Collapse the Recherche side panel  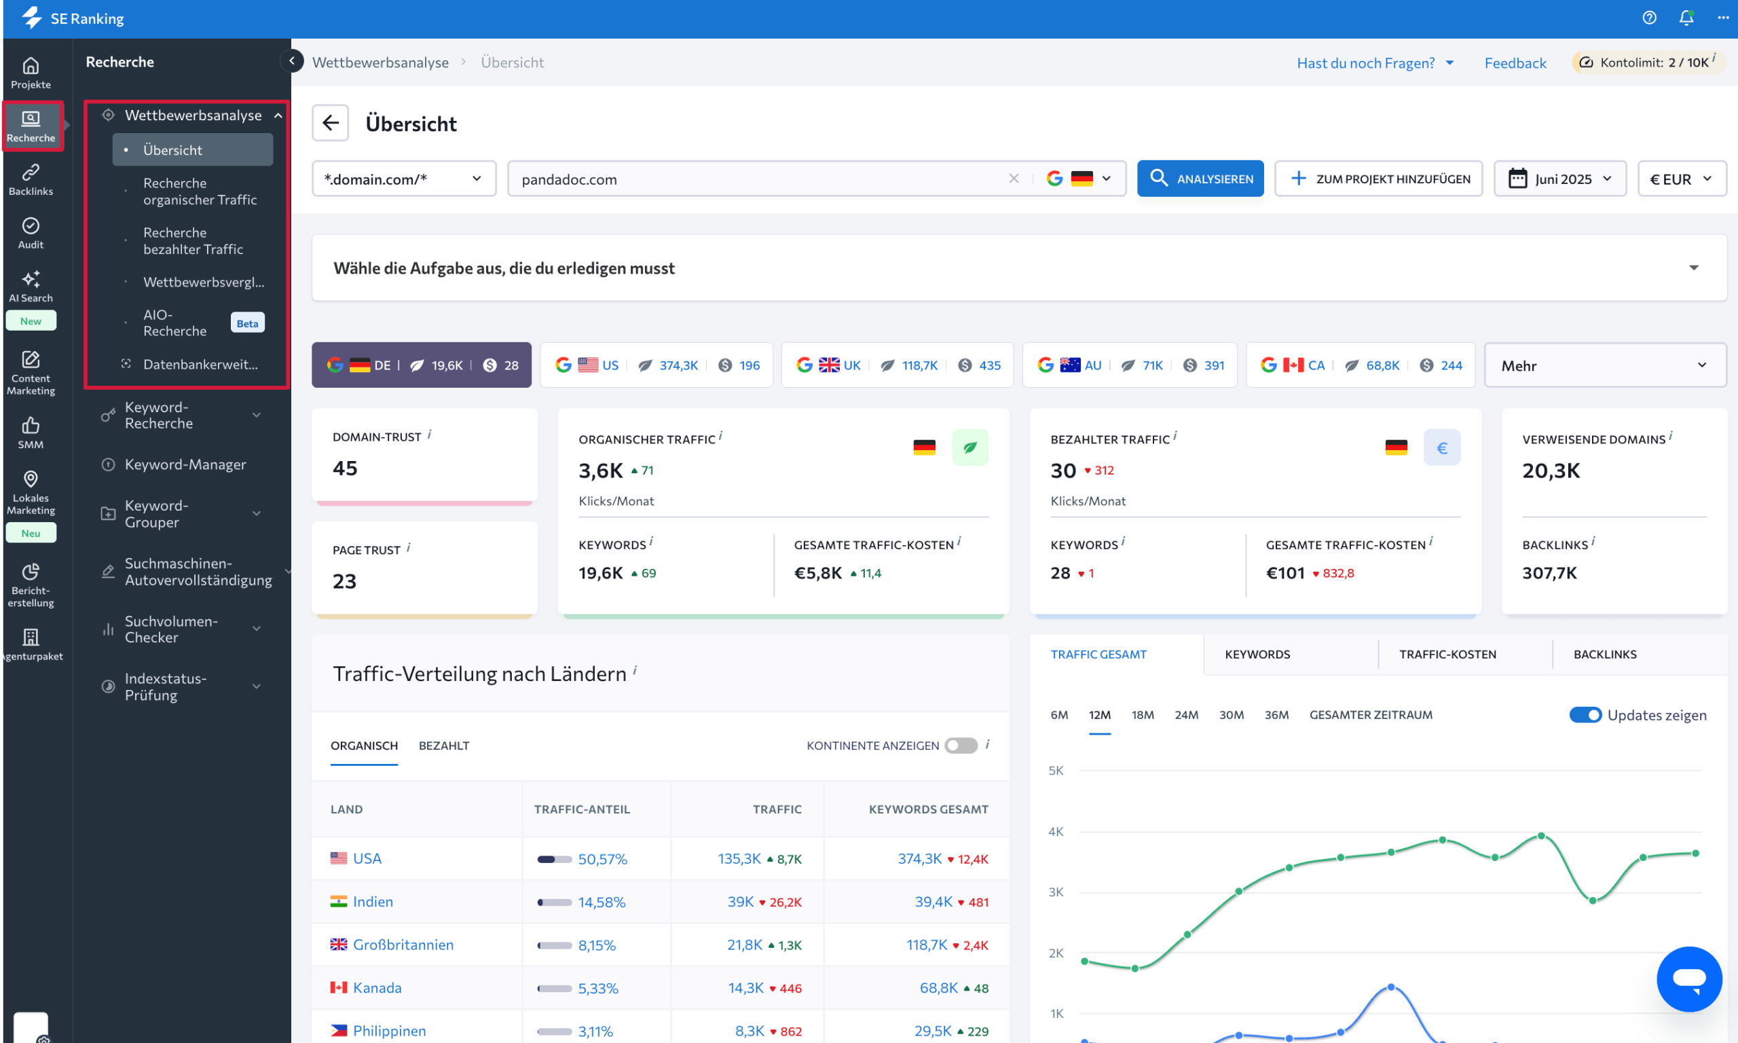click(x=291, y=61)
